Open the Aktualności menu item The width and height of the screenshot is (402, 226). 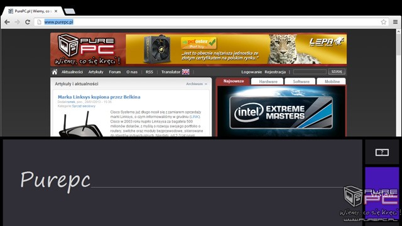click(x=72, y=72)
